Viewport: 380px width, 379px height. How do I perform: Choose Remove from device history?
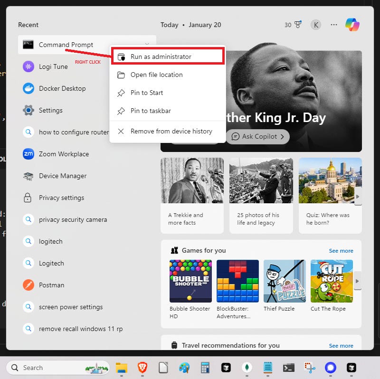[x=168, y=132]
